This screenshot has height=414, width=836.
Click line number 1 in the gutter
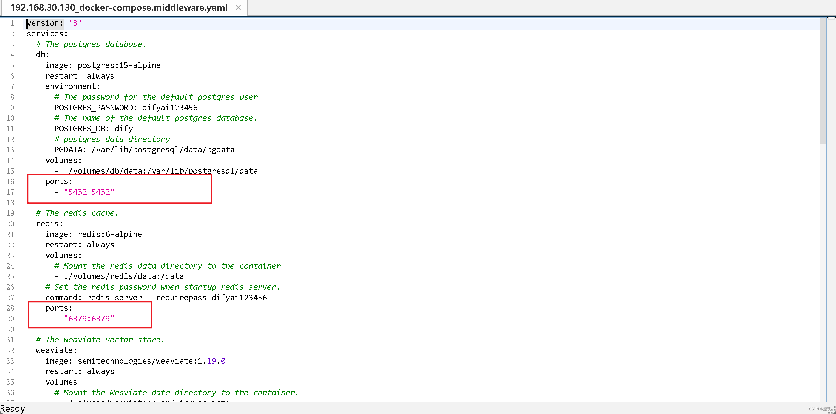(12, 23)
